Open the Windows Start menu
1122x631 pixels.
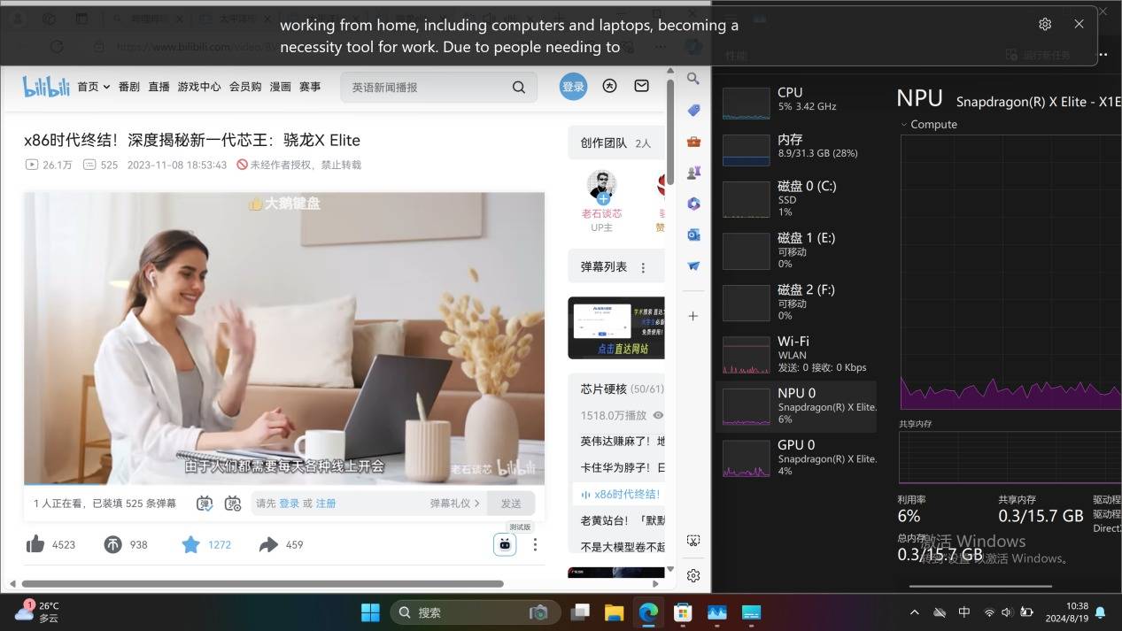click(x=370, y=612)
